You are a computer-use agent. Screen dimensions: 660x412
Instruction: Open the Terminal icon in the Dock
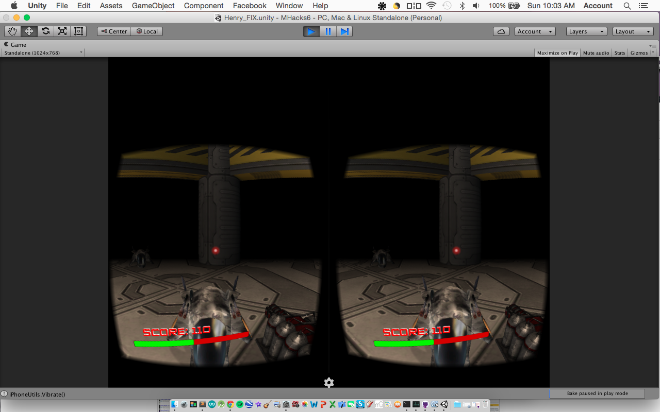point(406,404)
